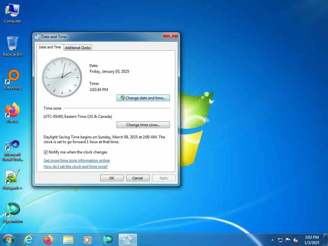Open the Computer desktop icon

(x=12, y=13)
